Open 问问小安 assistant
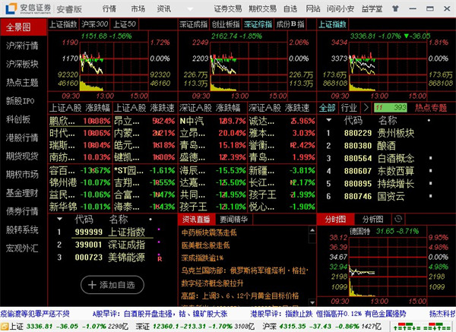 tap(340, 8)
